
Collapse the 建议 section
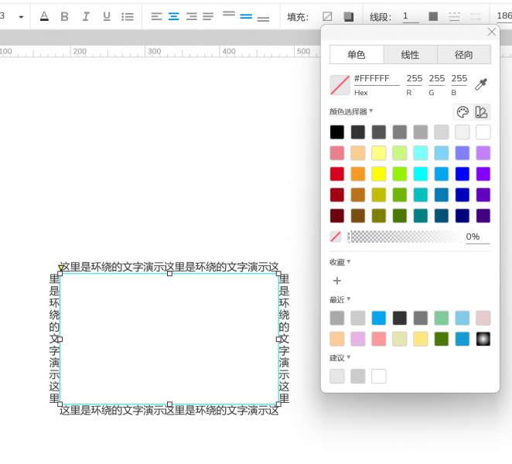340,358
